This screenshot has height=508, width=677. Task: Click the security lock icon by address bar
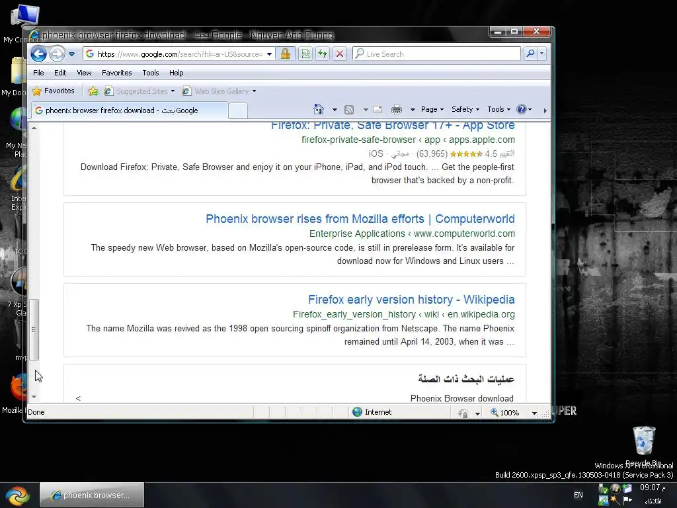click(285, 54)
